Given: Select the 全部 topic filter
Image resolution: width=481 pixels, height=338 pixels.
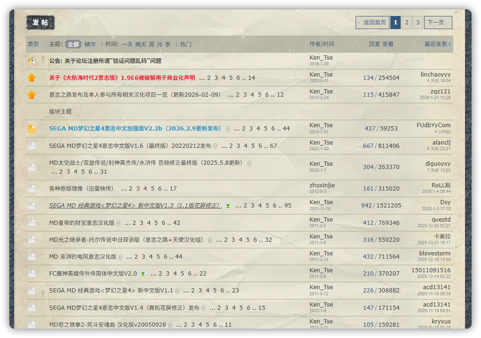Looking at the screenshot, I should [x=73, y=44].
